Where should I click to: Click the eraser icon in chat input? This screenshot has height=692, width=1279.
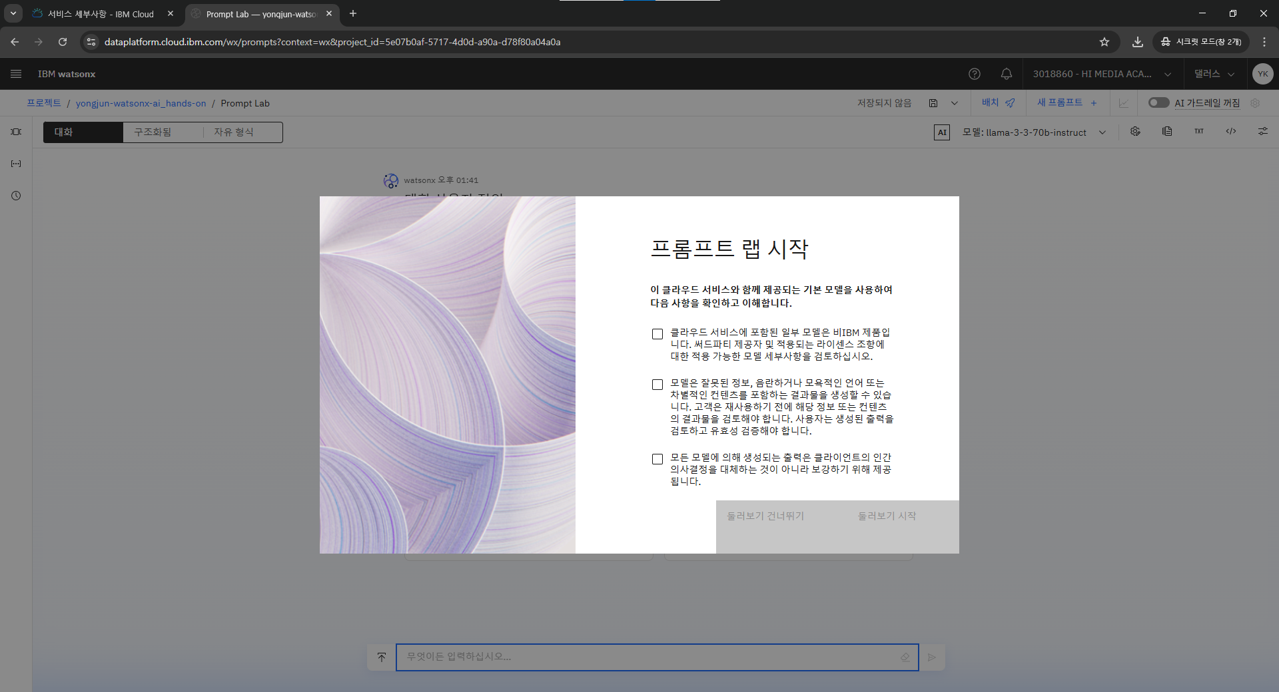pyautogui.click(x=905, y=657)
